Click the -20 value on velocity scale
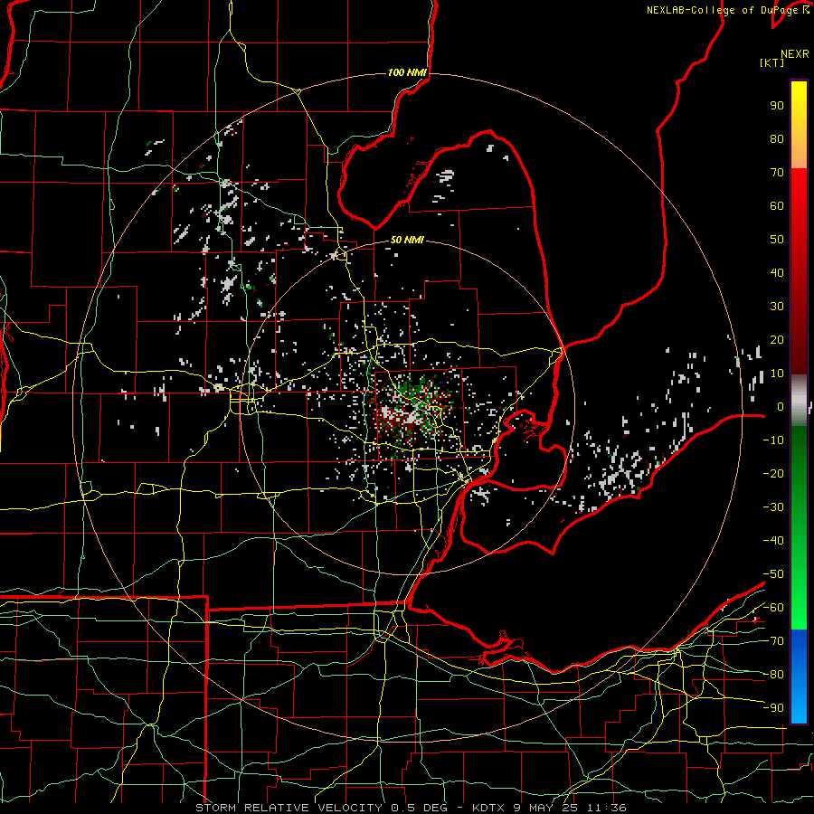Image resolution: width=814 pixels, height=814 pixels. [773, 474]
